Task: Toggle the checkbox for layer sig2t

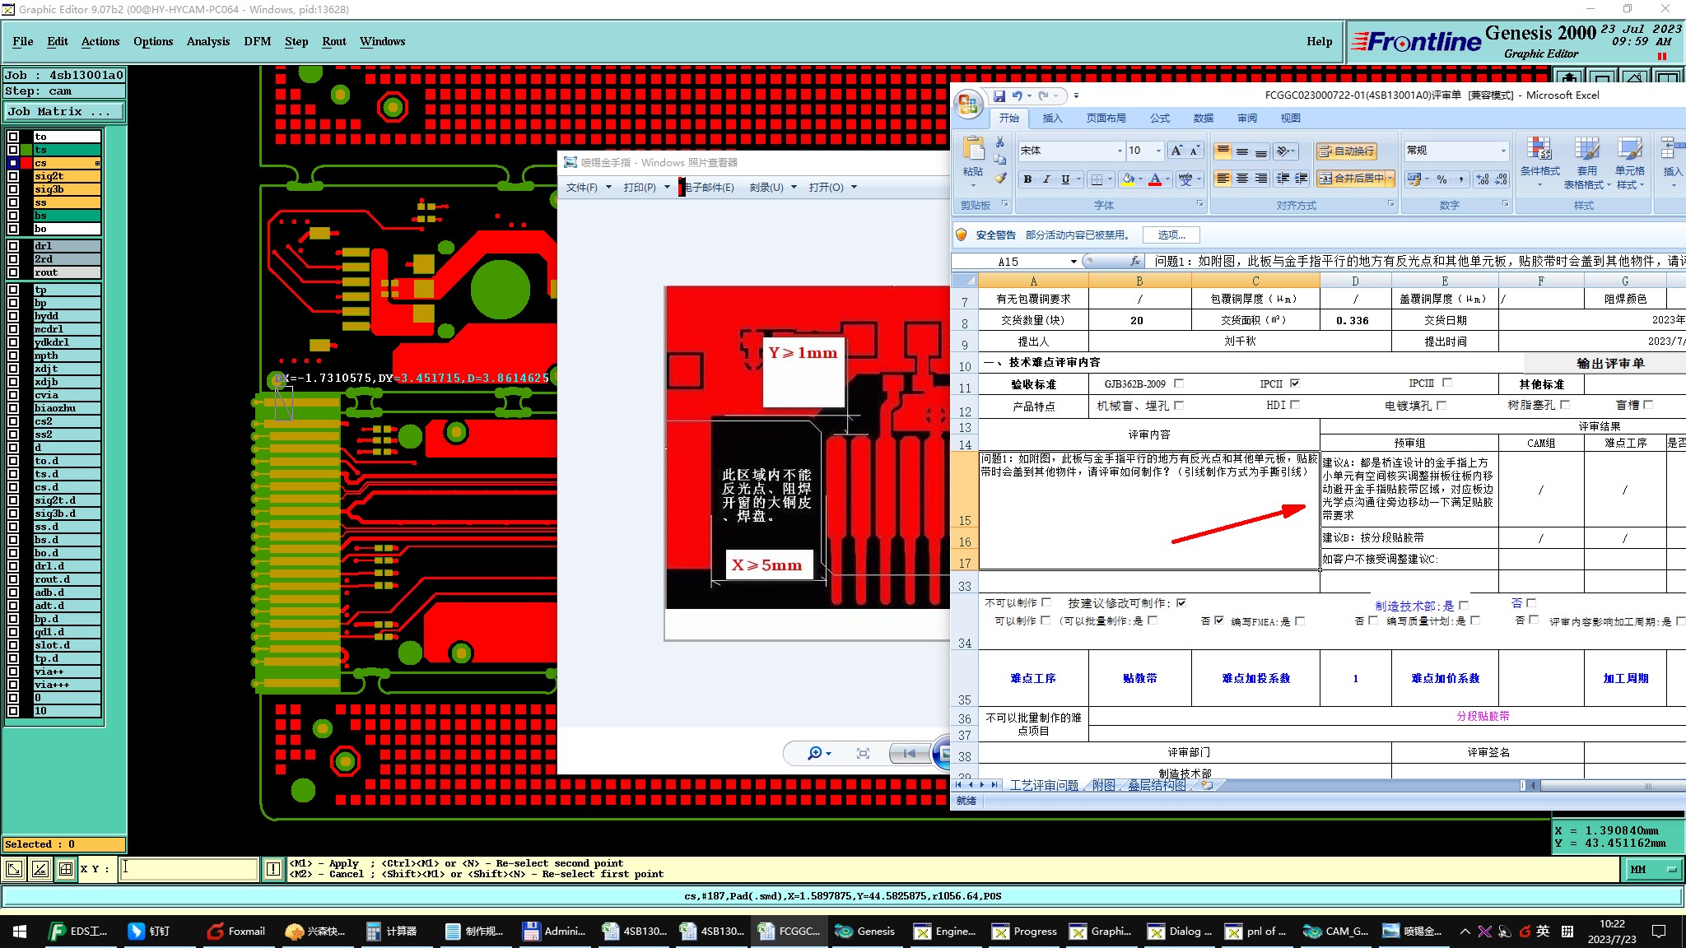Action: [13, 176]
